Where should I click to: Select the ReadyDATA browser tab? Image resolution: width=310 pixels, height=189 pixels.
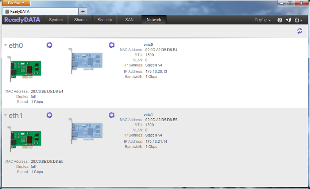tap(41, 11)
